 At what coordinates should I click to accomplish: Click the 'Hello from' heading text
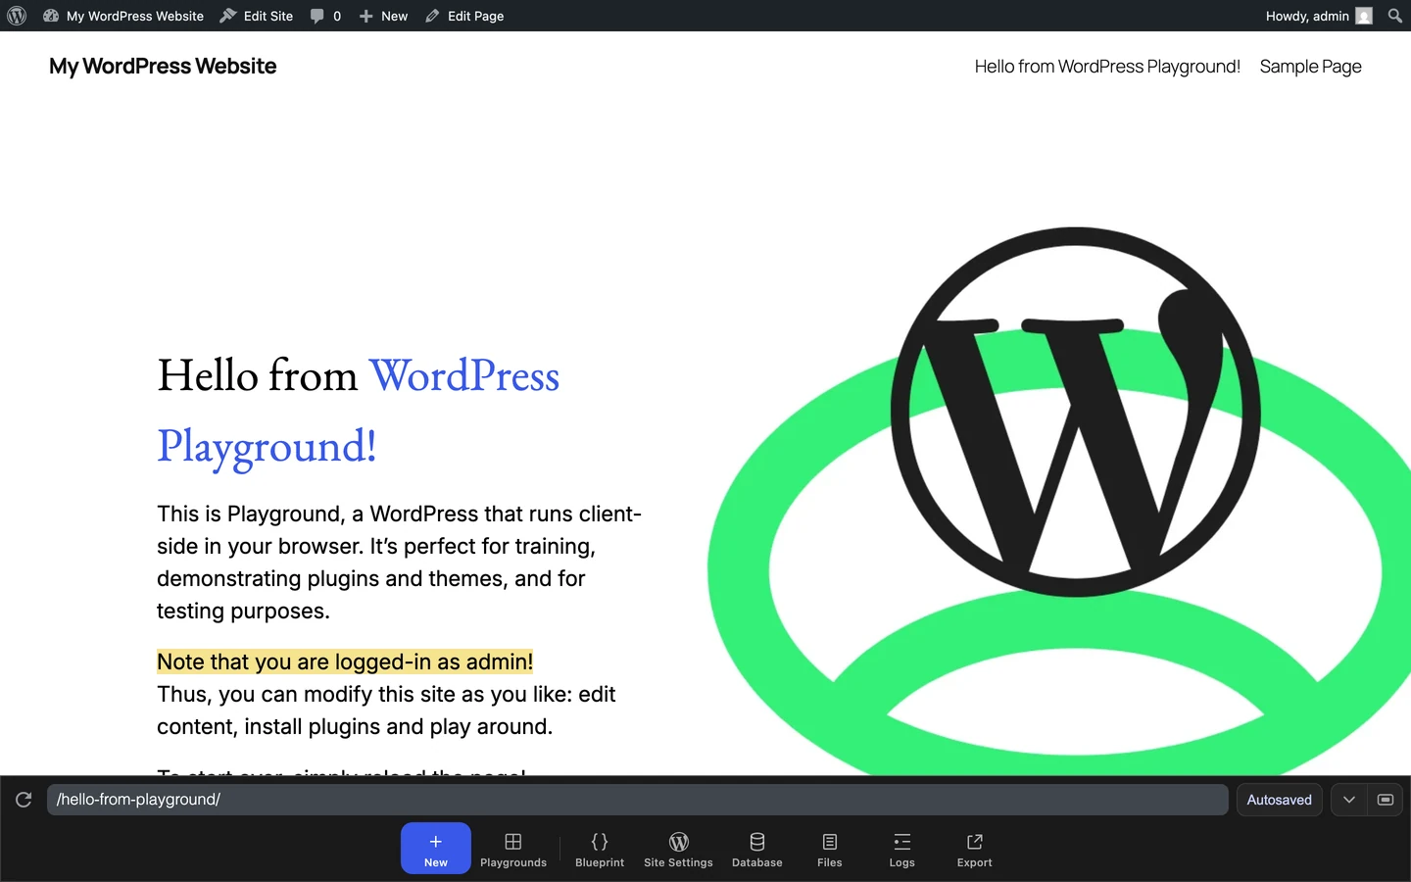[258, 375]
